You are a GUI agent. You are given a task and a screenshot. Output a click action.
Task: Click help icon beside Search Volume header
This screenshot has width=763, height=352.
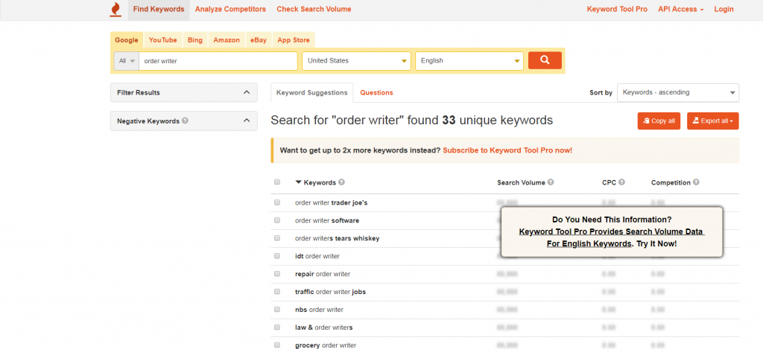pos(551,182)
